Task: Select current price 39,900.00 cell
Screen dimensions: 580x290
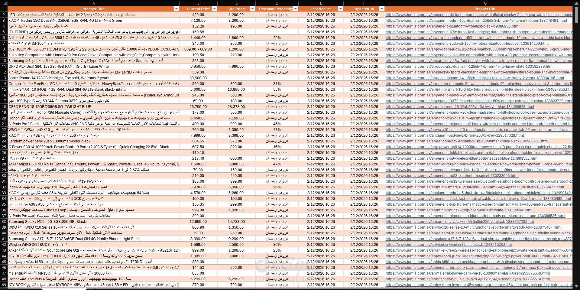Action: (198, 78)
